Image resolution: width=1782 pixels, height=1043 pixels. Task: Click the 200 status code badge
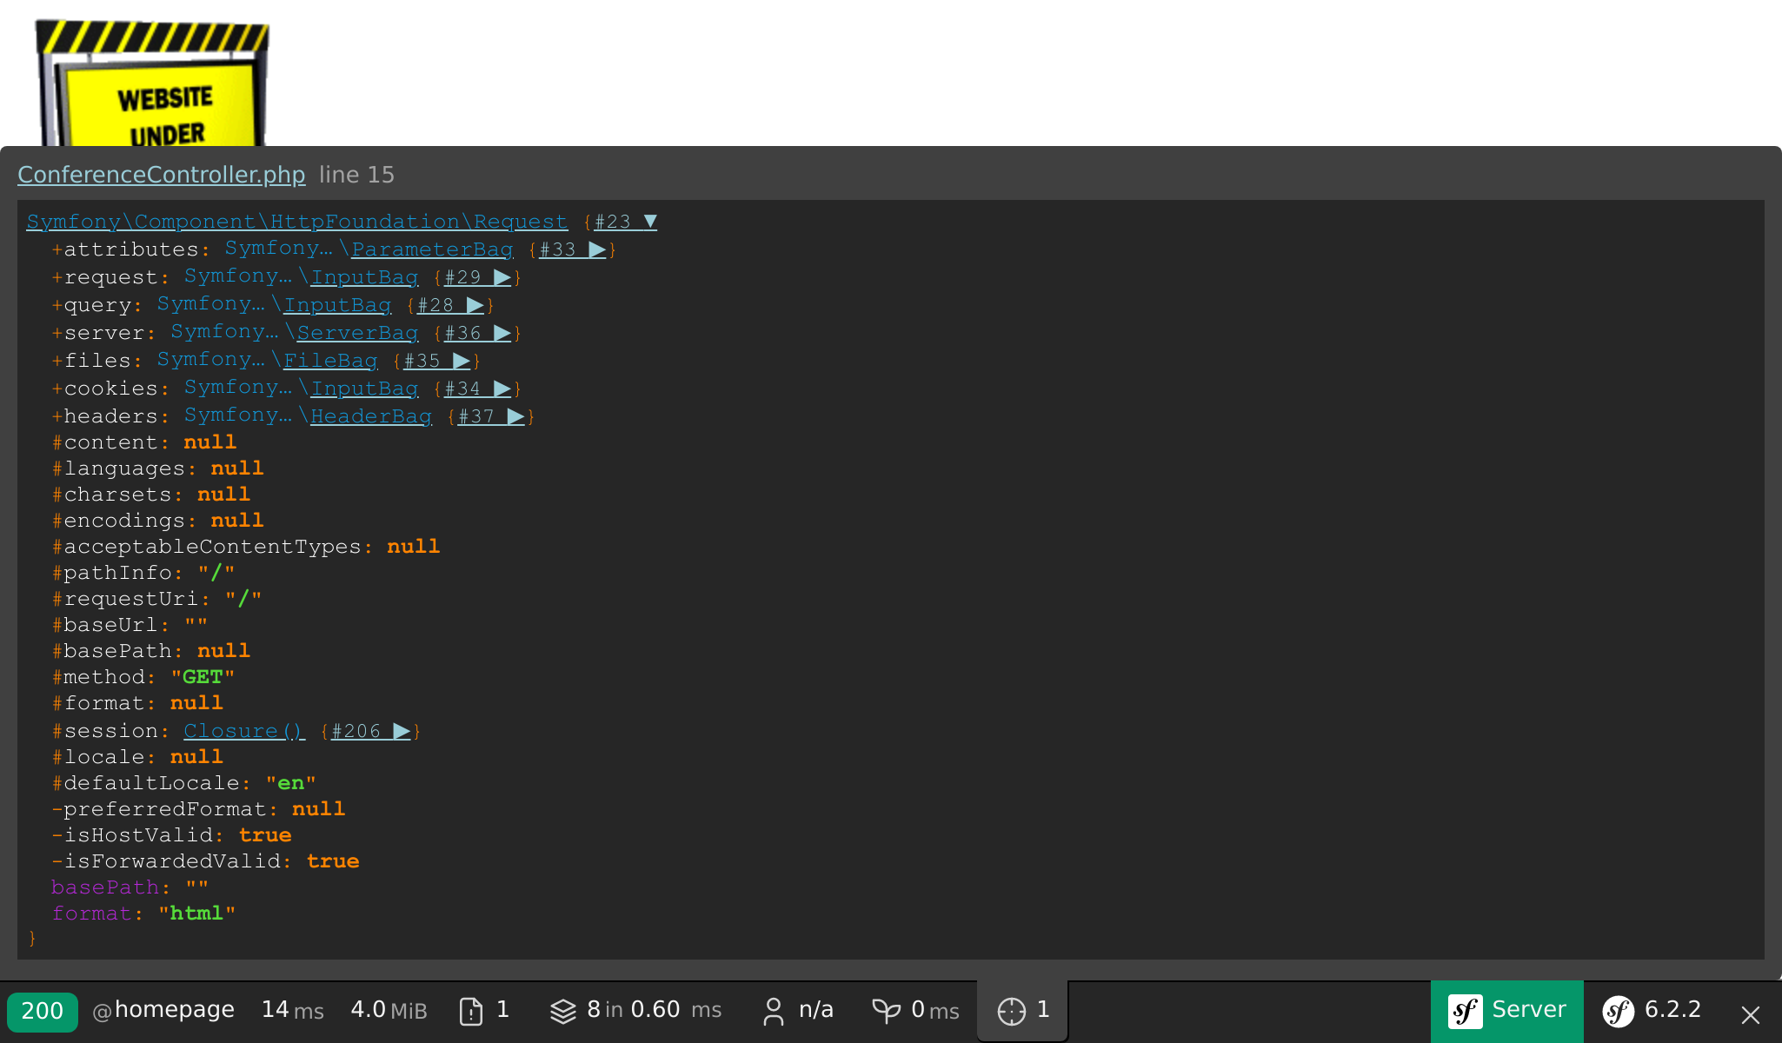(x=43, y=1011)
